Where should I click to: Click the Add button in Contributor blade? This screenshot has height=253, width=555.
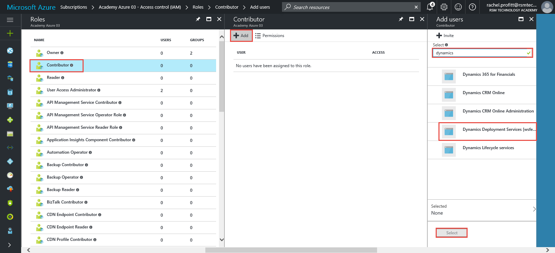click(241, 36)
